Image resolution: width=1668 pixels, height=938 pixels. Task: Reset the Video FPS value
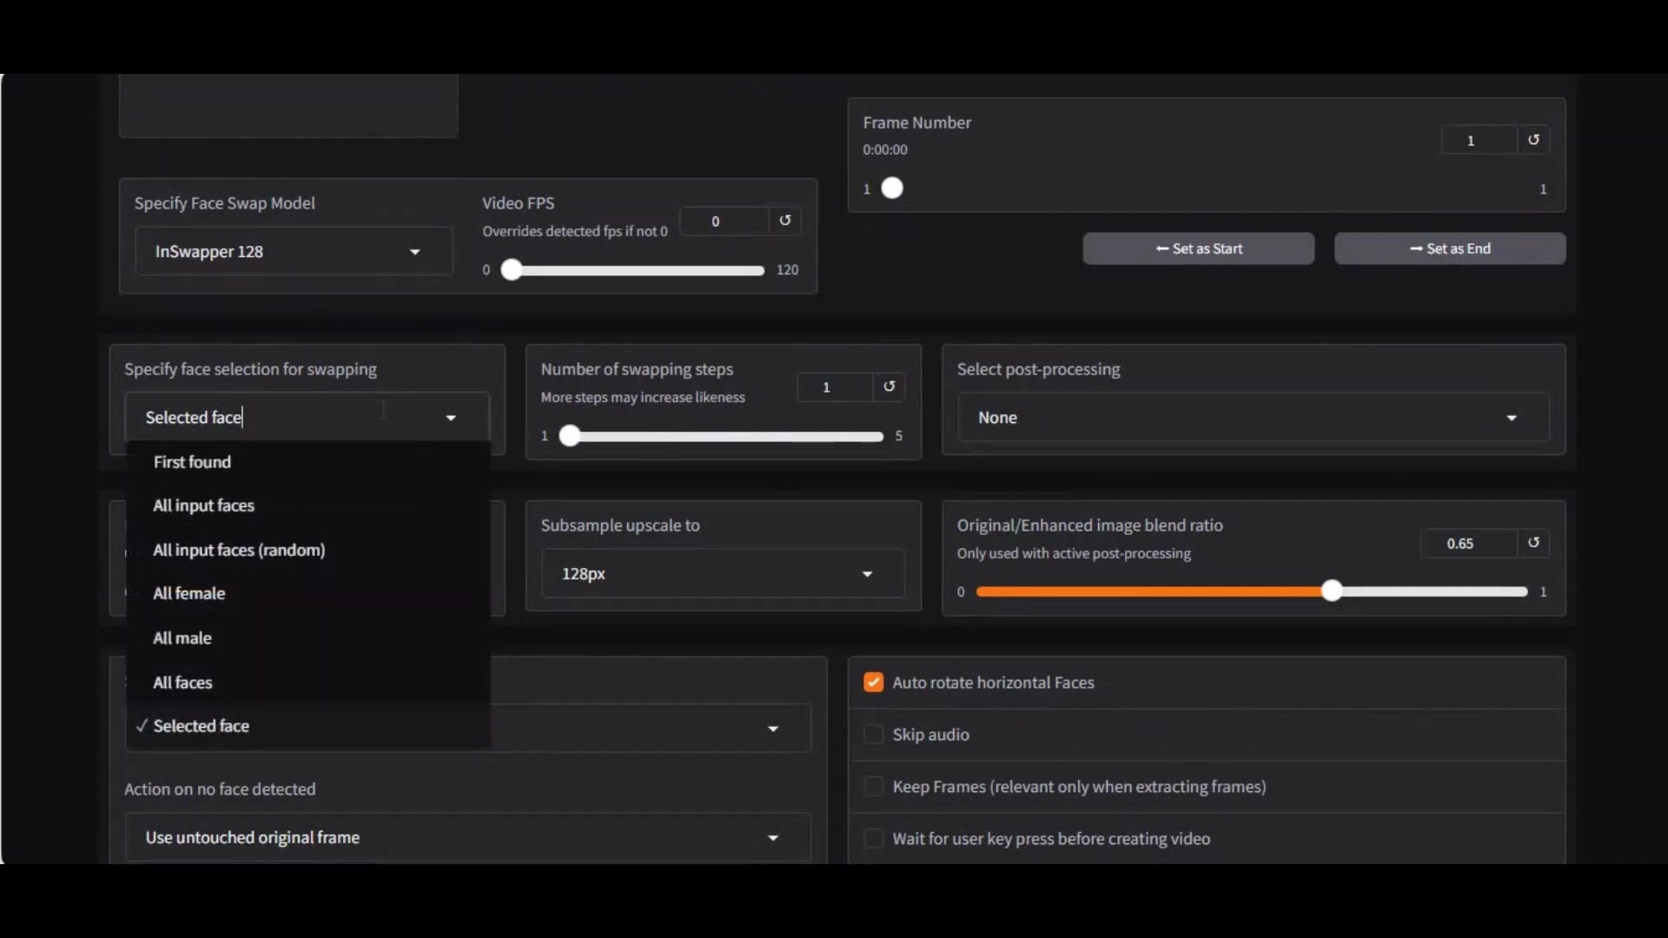(784, 221)
